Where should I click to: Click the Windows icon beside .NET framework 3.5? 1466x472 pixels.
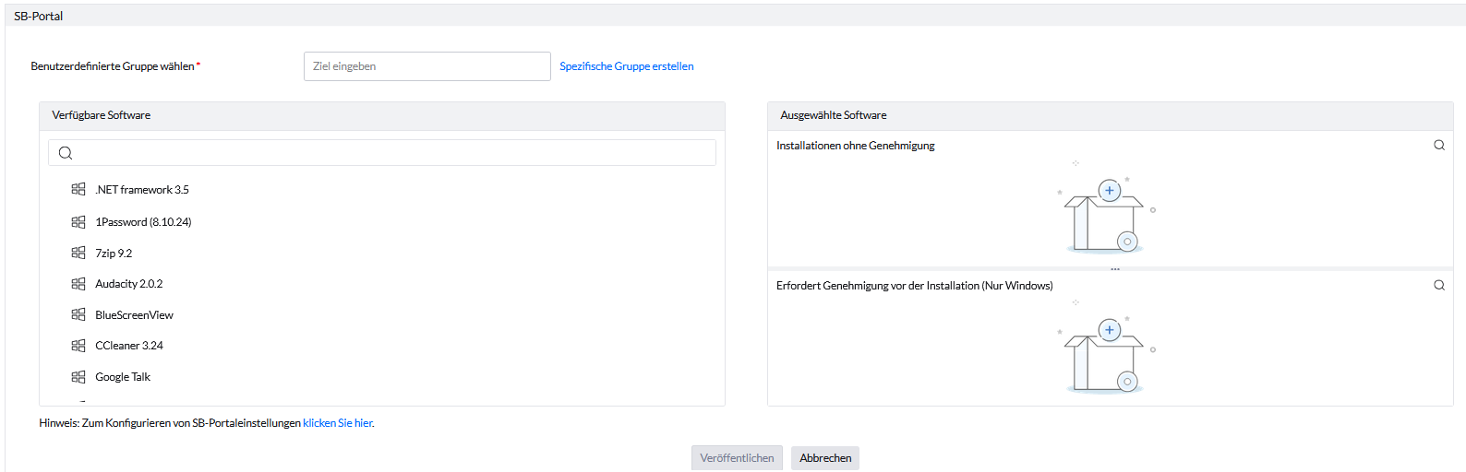pyautogui.click(x=78, y=189)
